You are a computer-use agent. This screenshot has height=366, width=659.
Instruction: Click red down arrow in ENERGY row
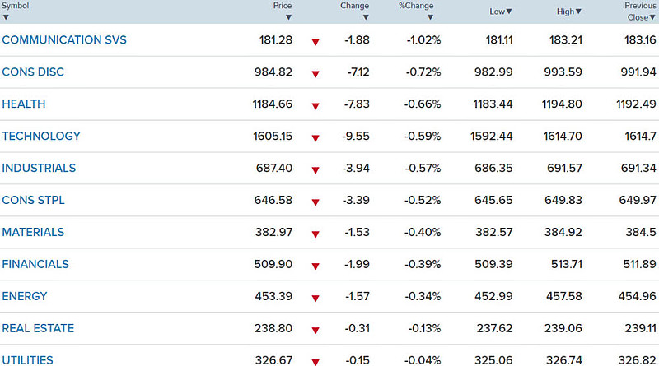click(315, 299)
